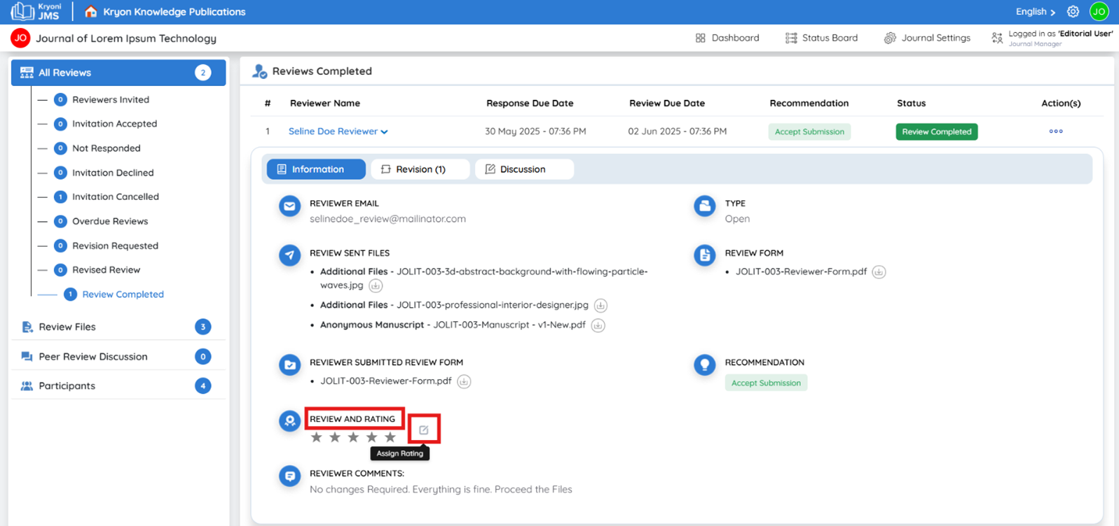Click the reviewer comments text
Viewport: 1119px width, 526px height.
tap(441, 490)
